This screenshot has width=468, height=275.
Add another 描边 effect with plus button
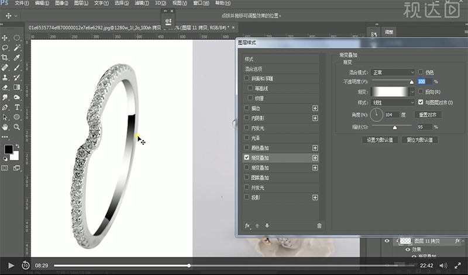click(x=315, y=109)
